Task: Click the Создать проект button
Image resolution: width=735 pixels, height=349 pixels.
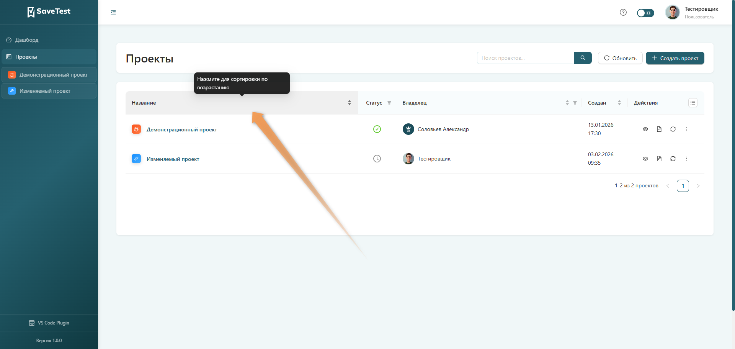Action: (675, 58)
